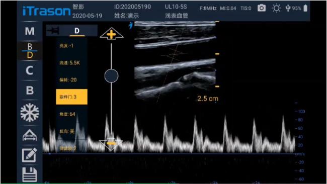This screenshot has width=327, height=184.
Task: Activate C color Doppler mode
Action: (30, 70)
